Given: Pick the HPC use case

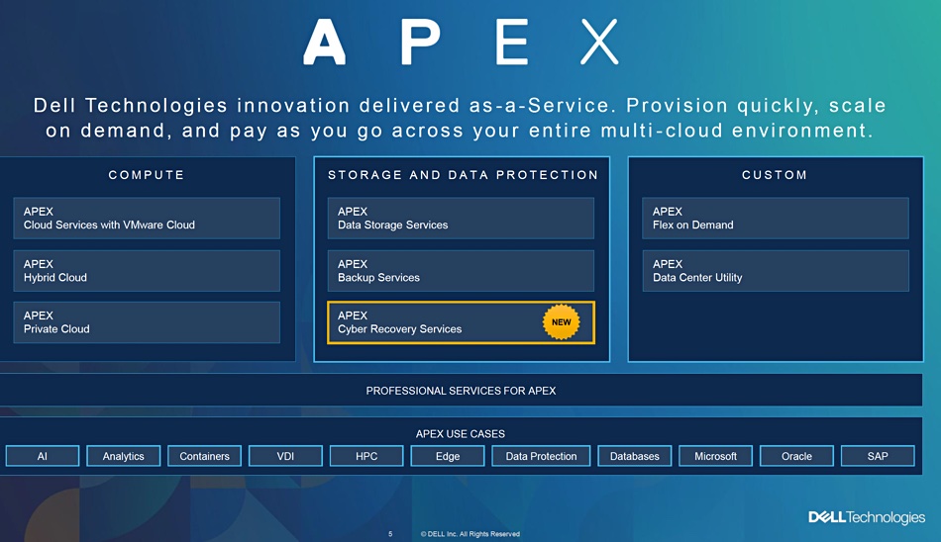Looking at the screenshot, I should pyautogui.click(x=366, y=456).
